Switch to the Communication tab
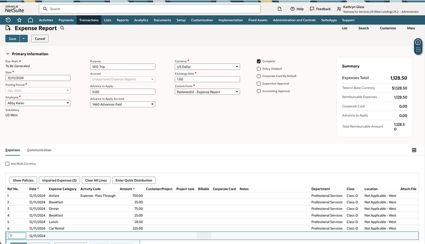425x244 pixels. point(39,150)
